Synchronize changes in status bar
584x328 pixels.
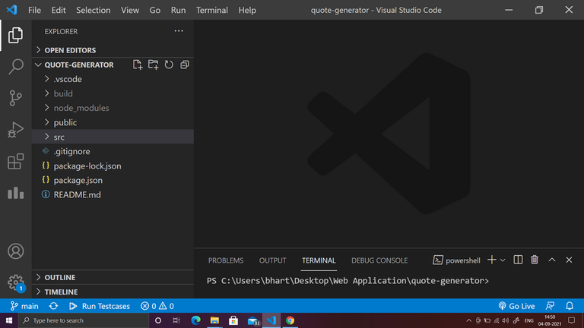(53, 306)
